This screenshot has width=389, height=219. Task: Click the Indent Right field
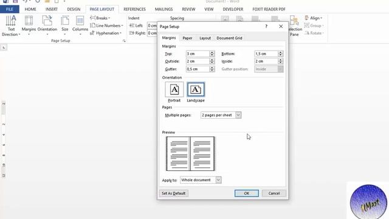[x=152, y=33]
